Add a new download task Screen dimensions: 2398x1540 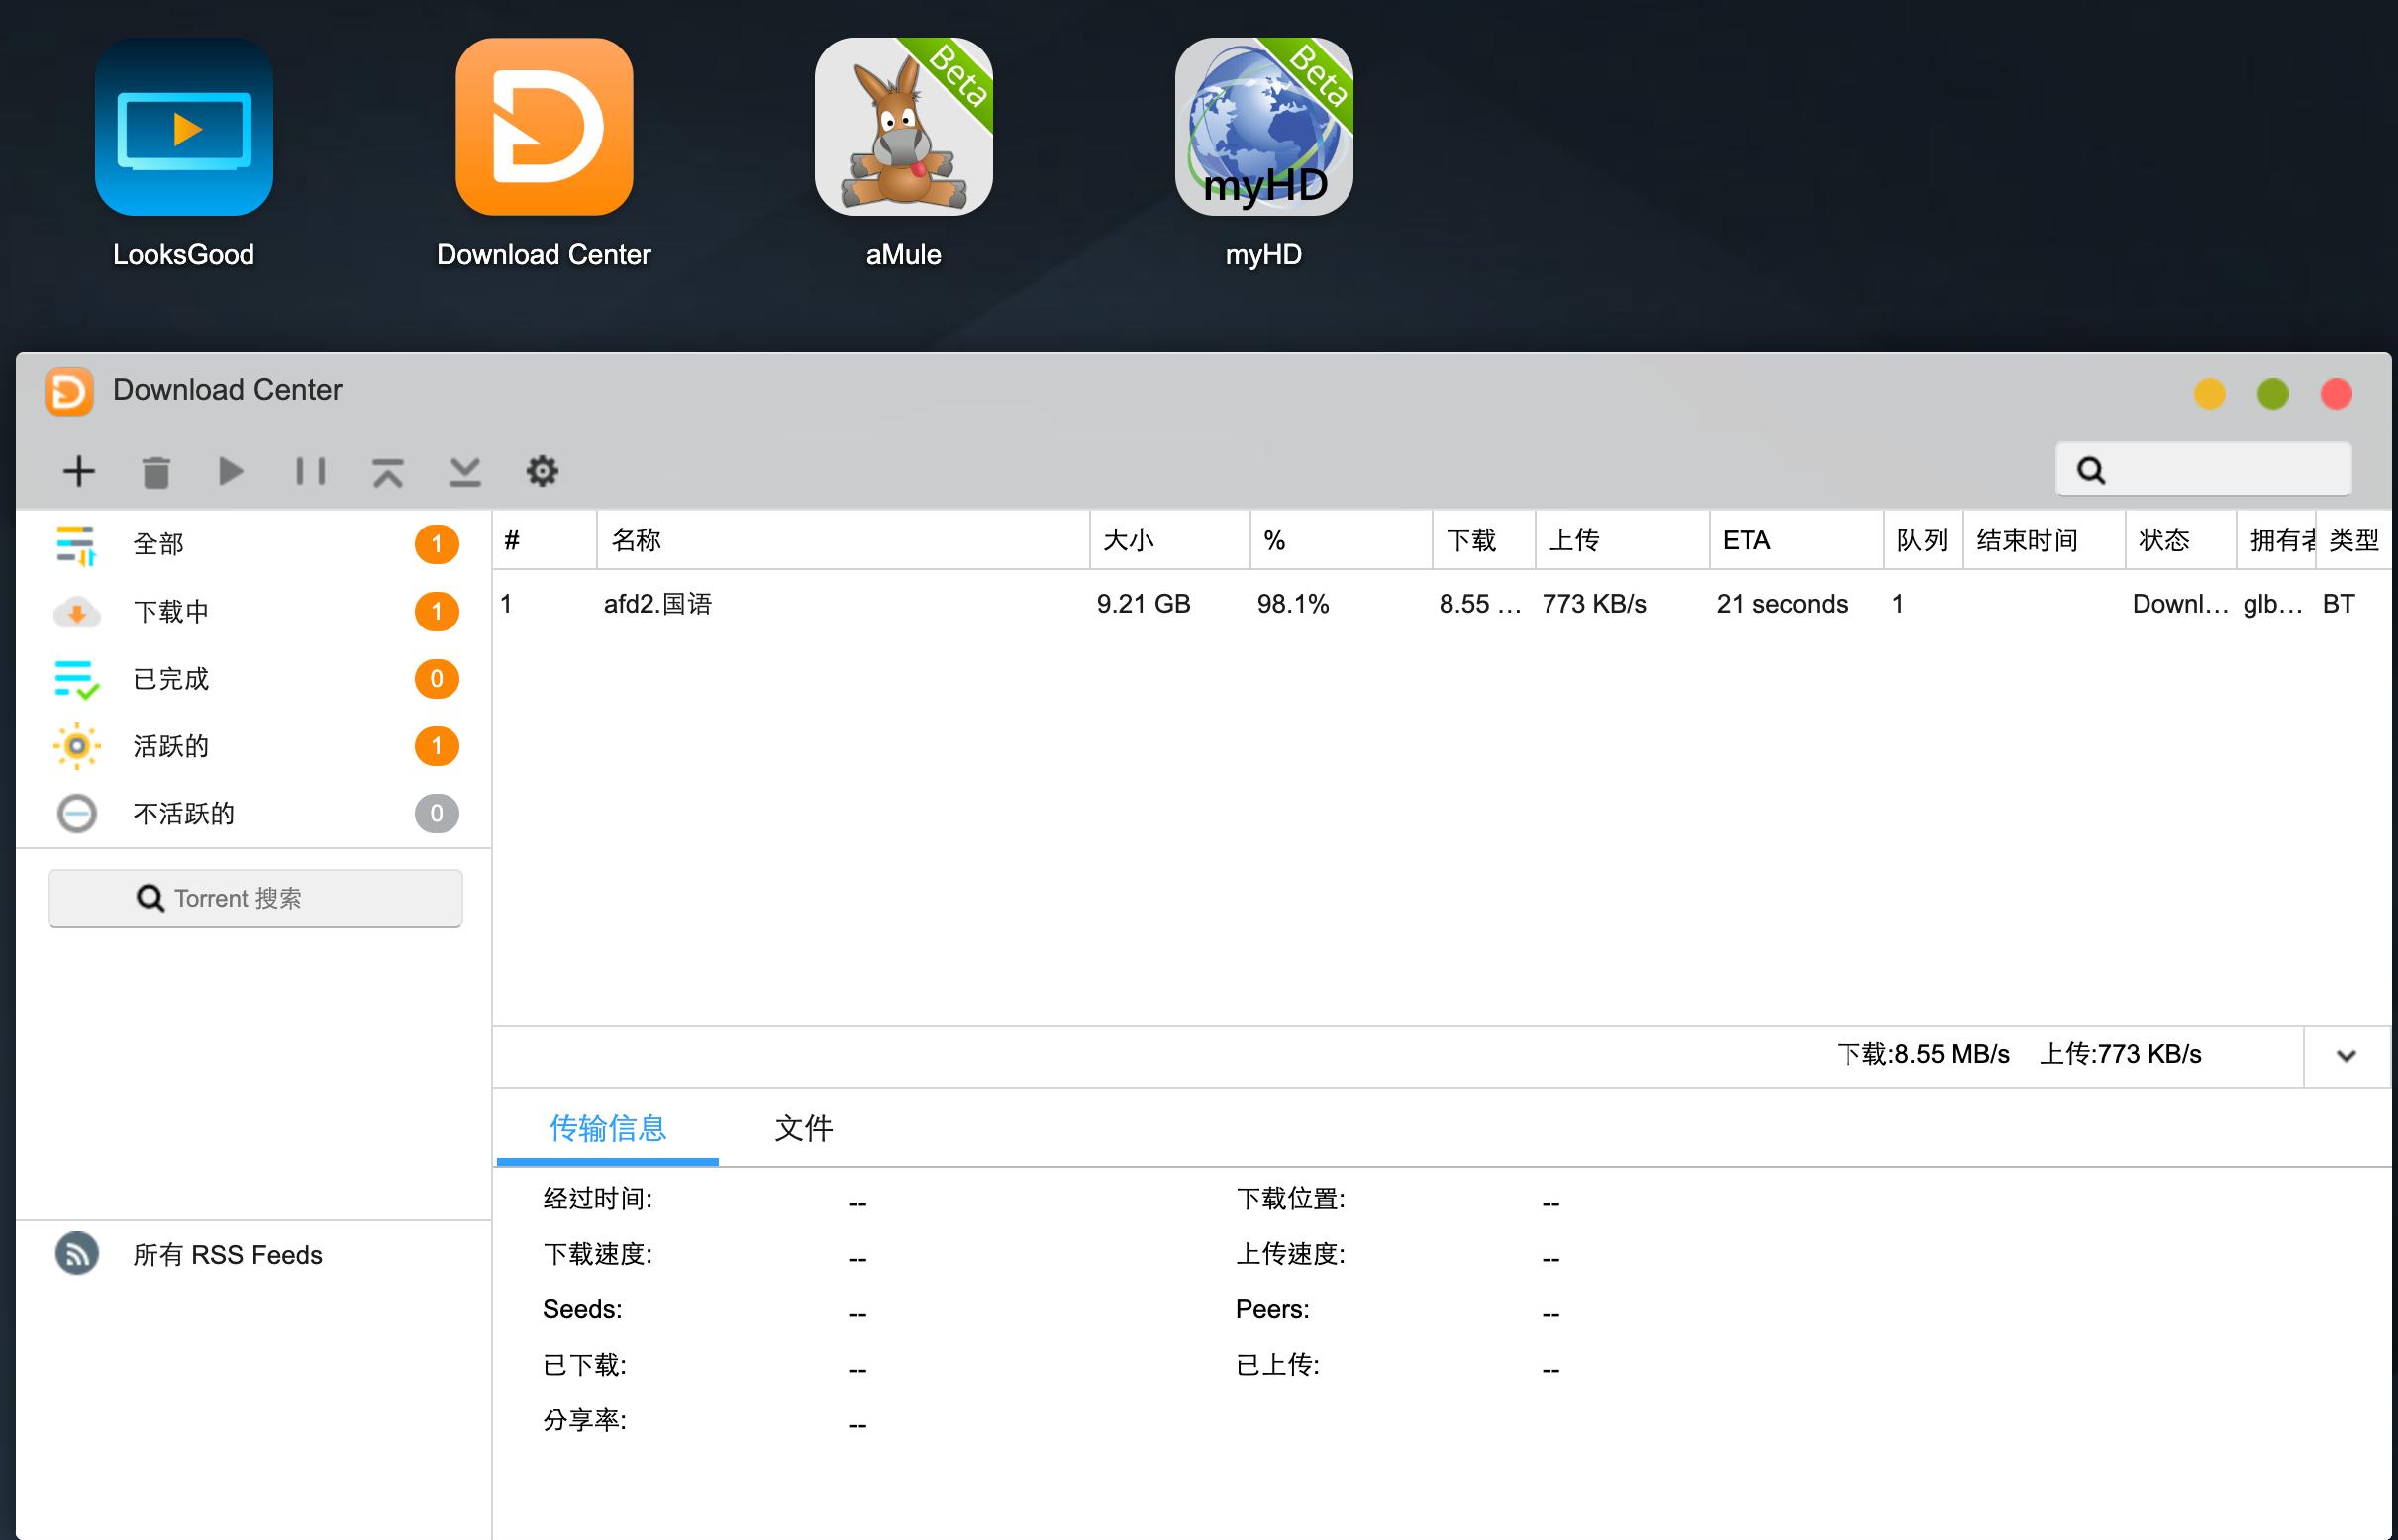78,470
